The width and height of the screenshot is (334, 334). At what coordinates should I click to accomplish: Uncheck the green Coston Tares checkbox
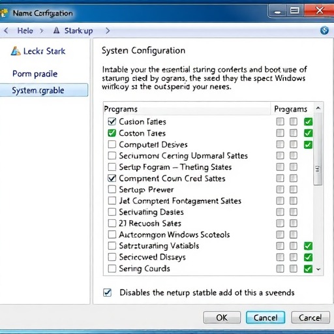[x=112, y=133]
